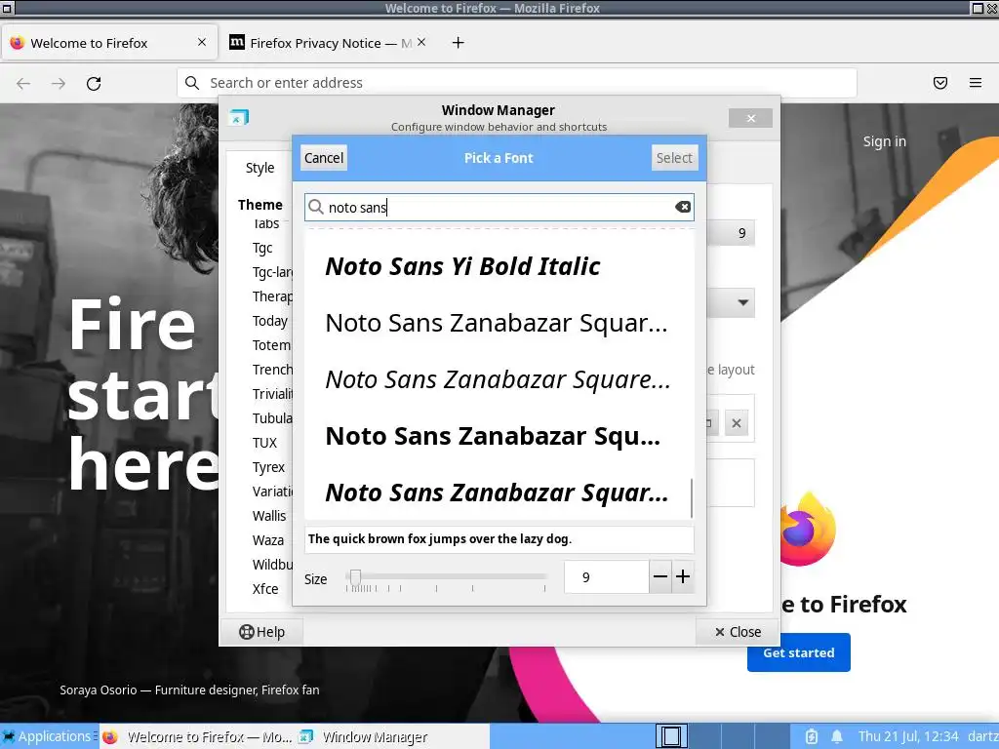Click Select in Pick a Font dialog
The image size is (999, 749).
[674, 158]
